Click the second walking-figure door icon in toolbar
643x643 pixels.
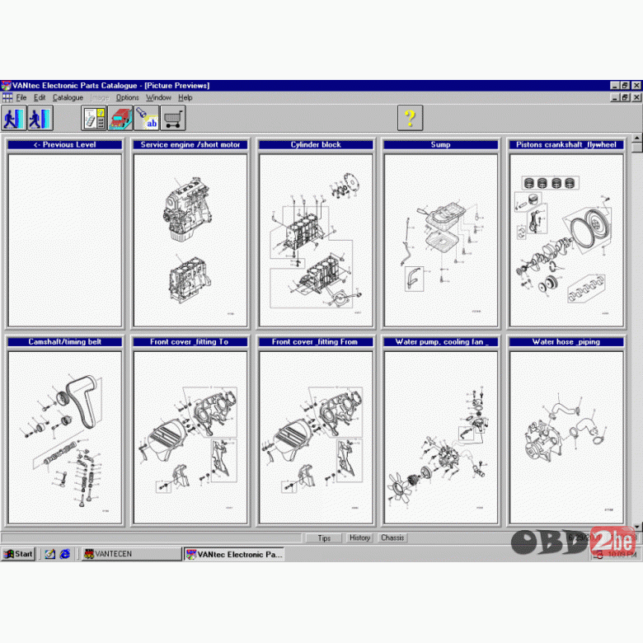(x=40, y=118)
